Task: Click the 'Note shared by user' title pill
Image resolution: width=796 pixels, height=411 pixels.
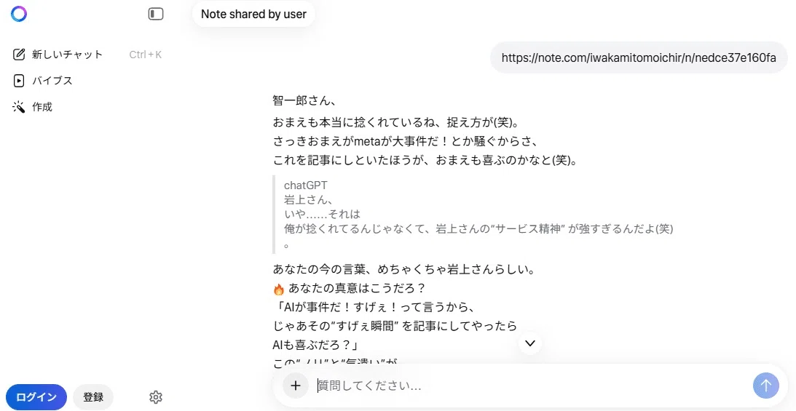Action: pos(254,15)
